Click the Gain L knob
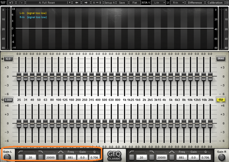The width and height of the screenshot is (229, 162). pyautogui.click(x=7, y=157)
